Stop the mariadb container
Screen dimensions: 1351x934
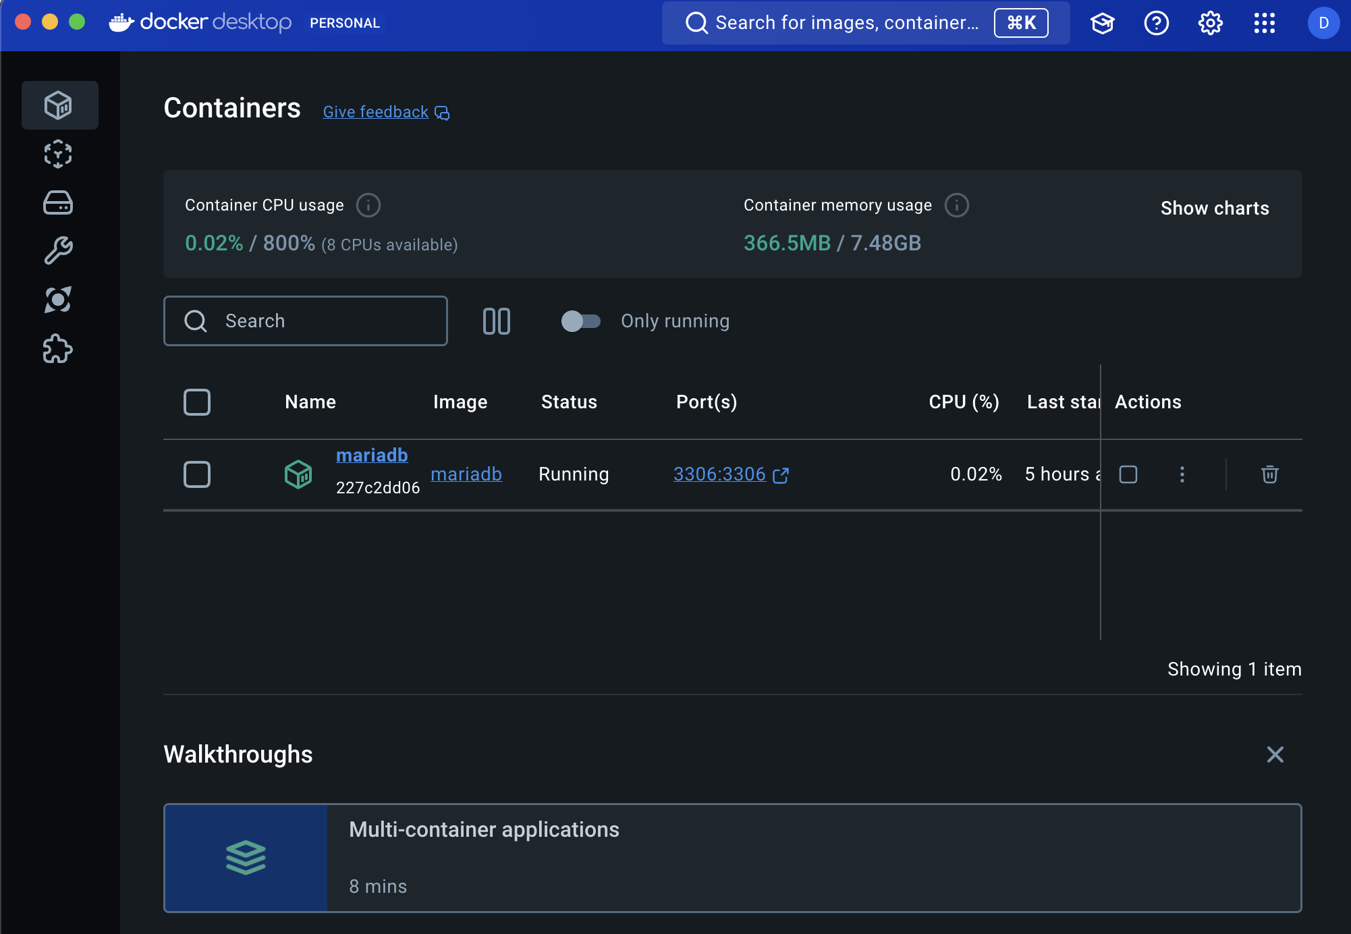tap(1128, 474)
